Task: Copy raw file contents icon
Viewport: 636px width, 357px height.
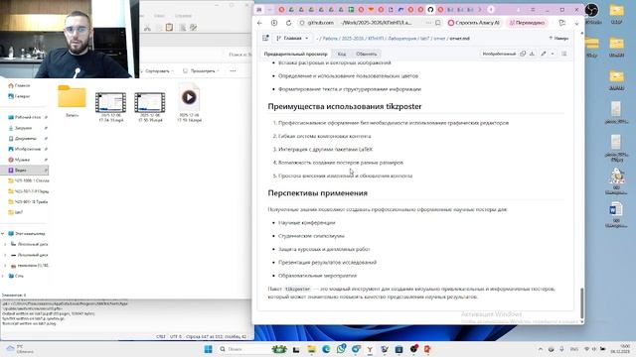Action: [523, 54]
